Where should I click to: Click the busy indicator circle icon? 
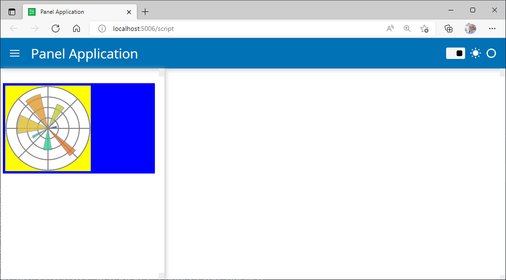point(491,53)
